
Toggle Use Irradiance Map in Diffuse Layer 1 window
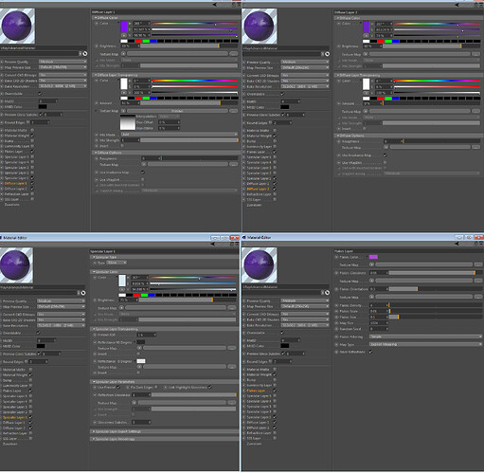[142, 173]
